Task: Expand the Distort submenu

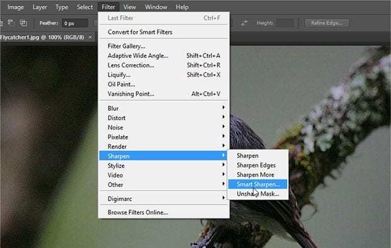Action: tap(164, 118)
